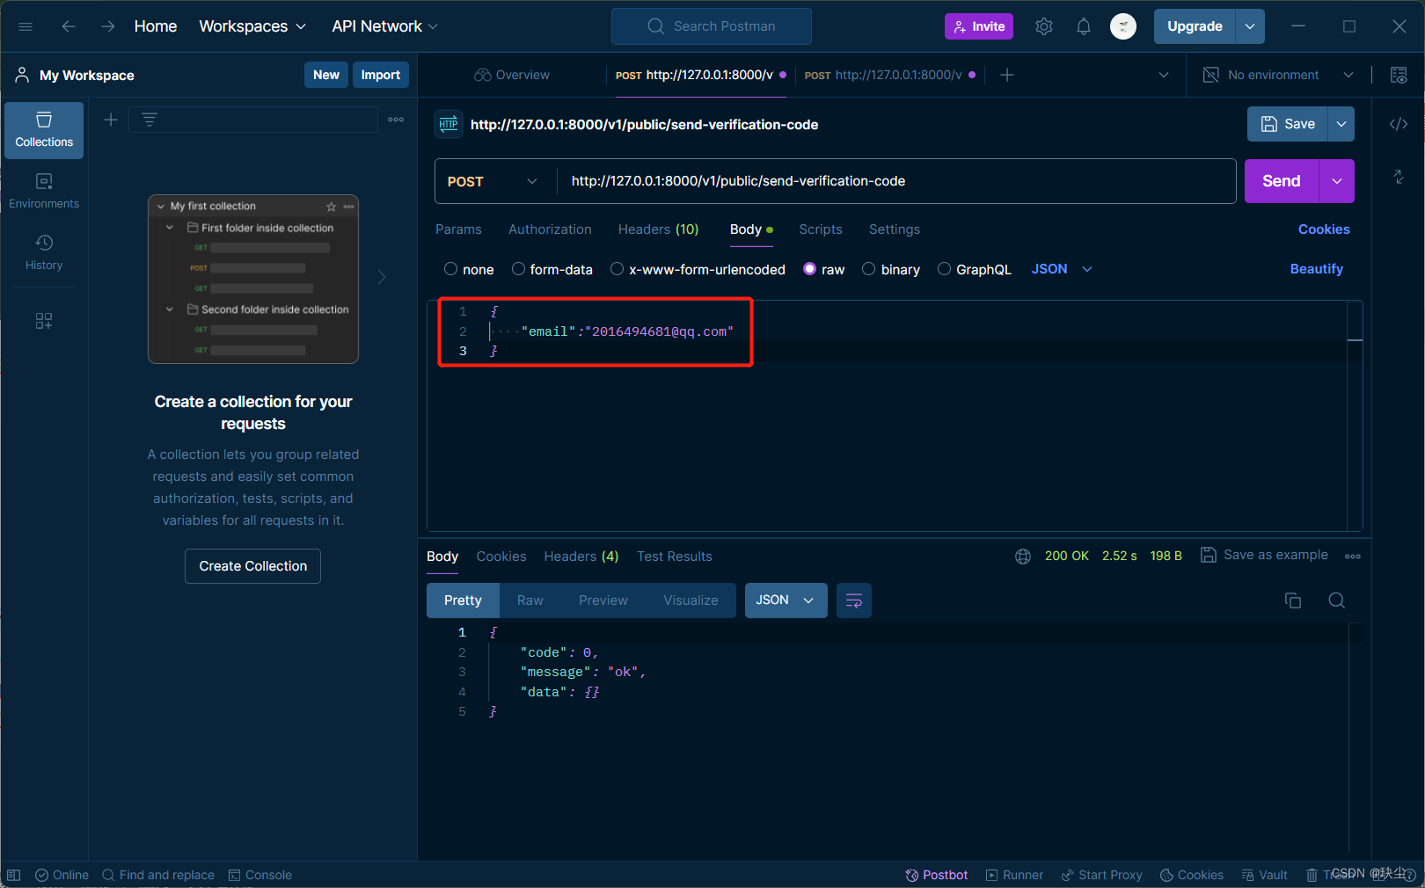The image size is (1425, 888).
Task: Open the Send dropdown arrow
Action: 1337,181
